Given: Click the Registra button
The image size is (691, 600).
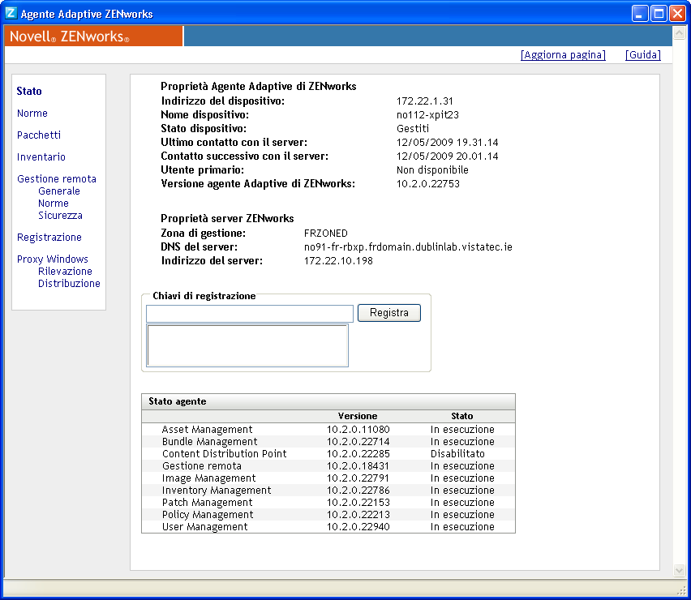Looking at the screenshot, I should pyautogui.click(x=389, y=313).
